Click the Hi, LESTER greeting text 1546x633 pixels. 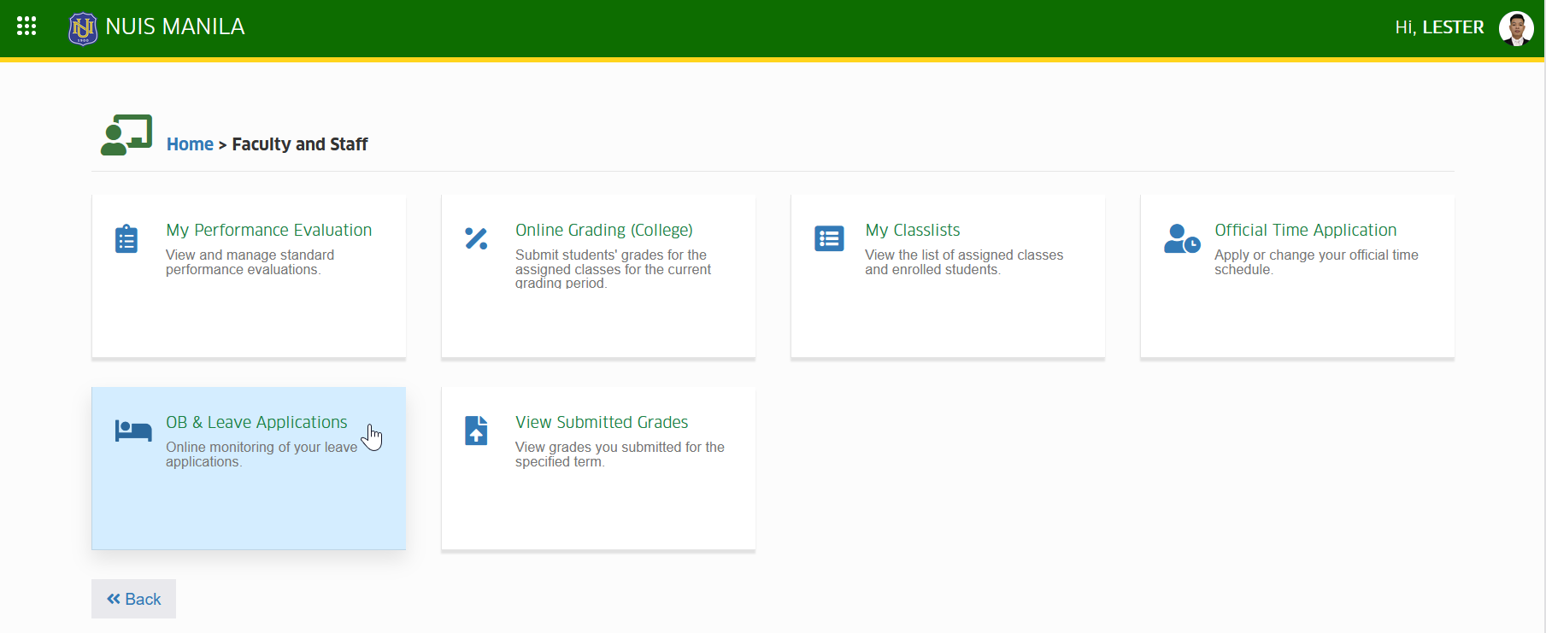(1439, 27)
